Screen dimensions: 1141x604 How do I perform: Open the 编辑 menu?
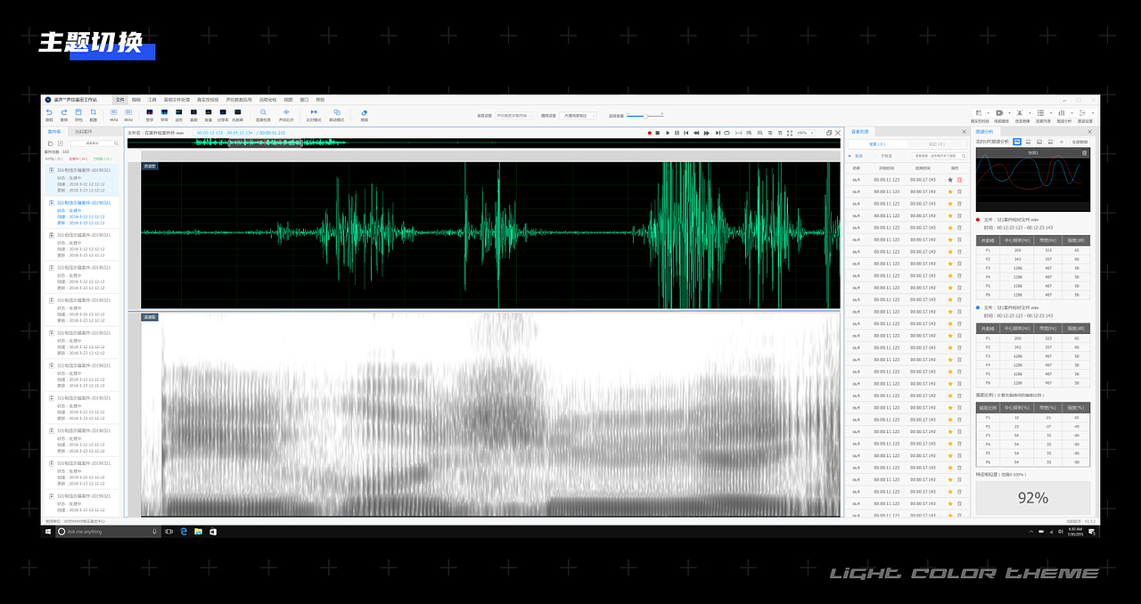coord(136,100)
